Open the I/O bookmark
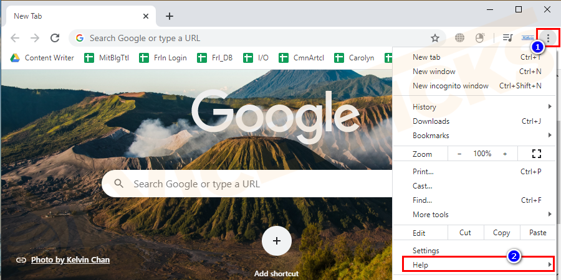The image size is (561, 280). click(256, 57)
